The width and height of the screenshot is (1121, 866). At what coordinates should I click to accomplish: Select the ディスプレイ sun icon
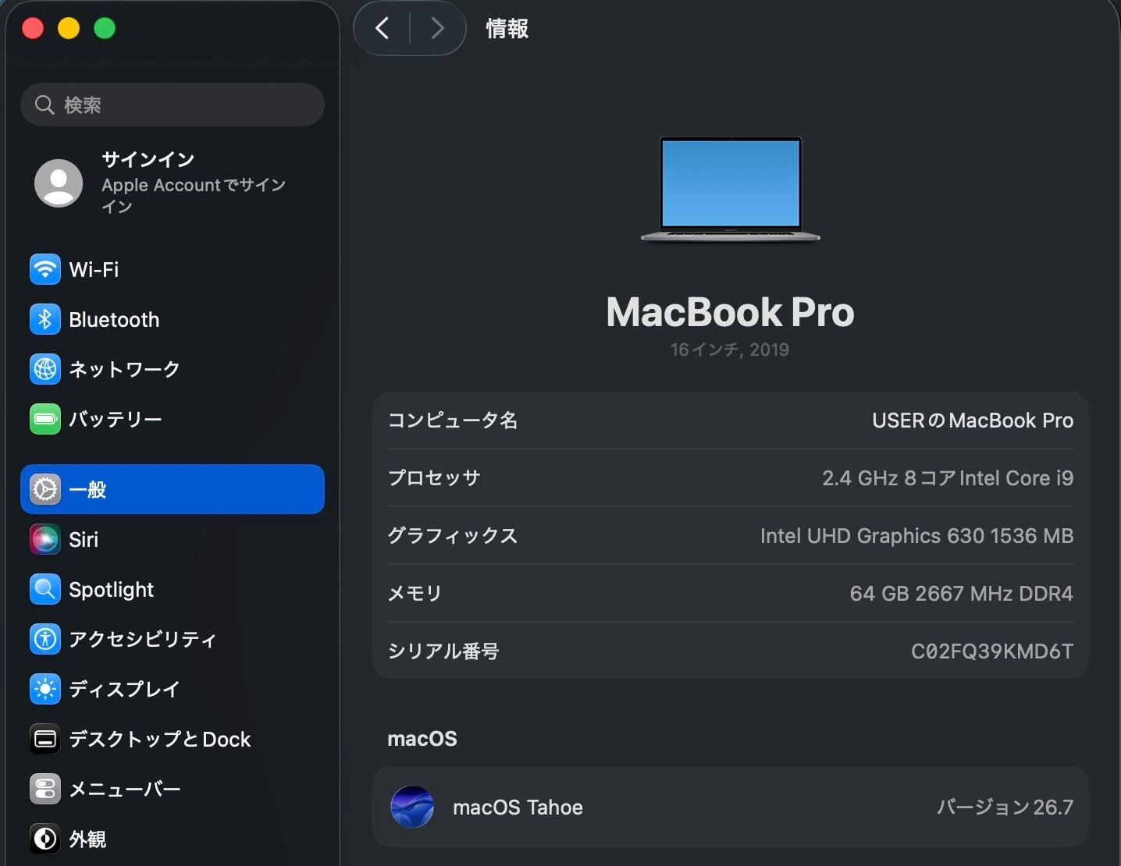(x=45, y=689)
